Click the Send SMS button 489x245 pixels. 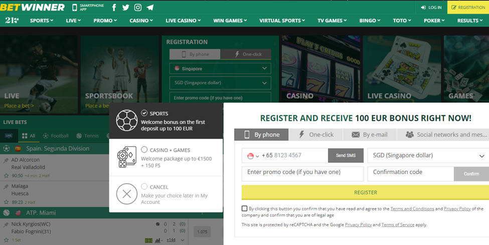(346, 155)
